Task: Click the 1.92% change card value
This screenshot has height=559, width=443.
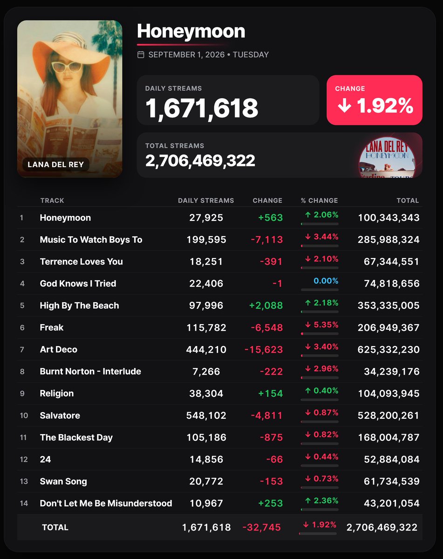Action: (x=385, y=106)
